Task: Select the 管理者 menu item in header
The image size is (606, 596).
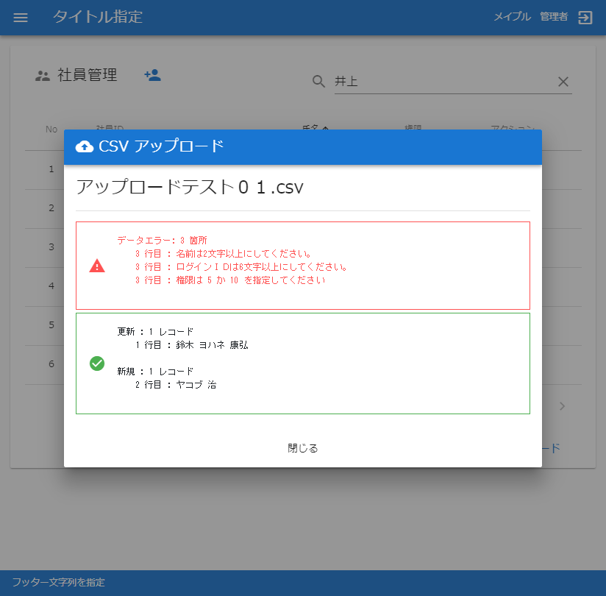Action: (554, 18)
